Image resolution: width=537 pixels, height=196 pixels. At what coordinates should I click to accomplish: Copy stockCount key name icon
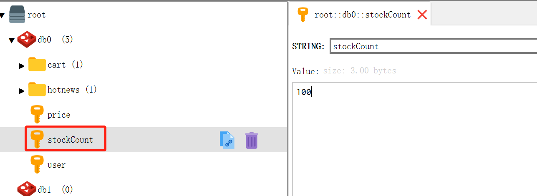(x=227, y=140)
